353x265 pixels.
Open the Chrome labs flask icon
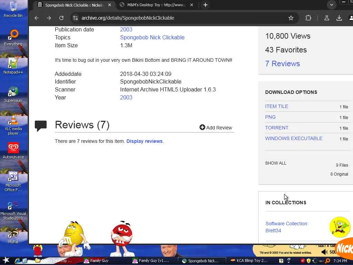[327, 18]
